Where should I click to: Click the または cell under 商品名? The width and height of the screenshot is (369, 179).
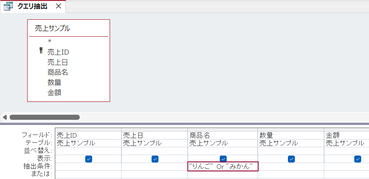coord(223,174)
